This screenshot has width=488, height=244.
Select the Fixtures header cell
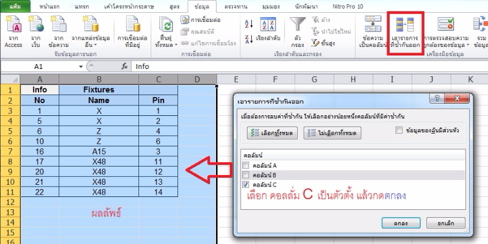click(99, 90)
